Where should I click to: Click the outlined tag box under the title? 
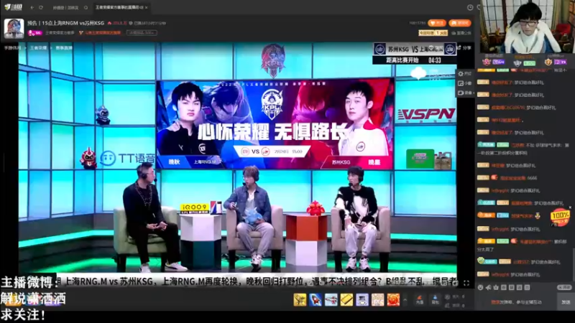(142, 32)
